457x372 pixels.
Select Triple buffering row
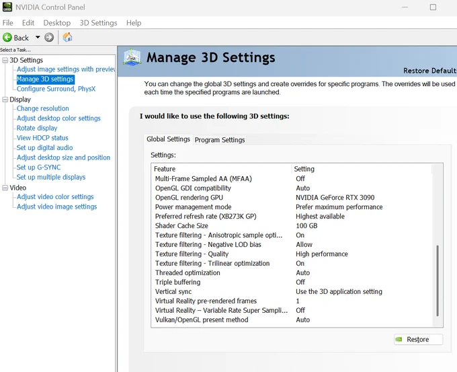click(292, 282)
